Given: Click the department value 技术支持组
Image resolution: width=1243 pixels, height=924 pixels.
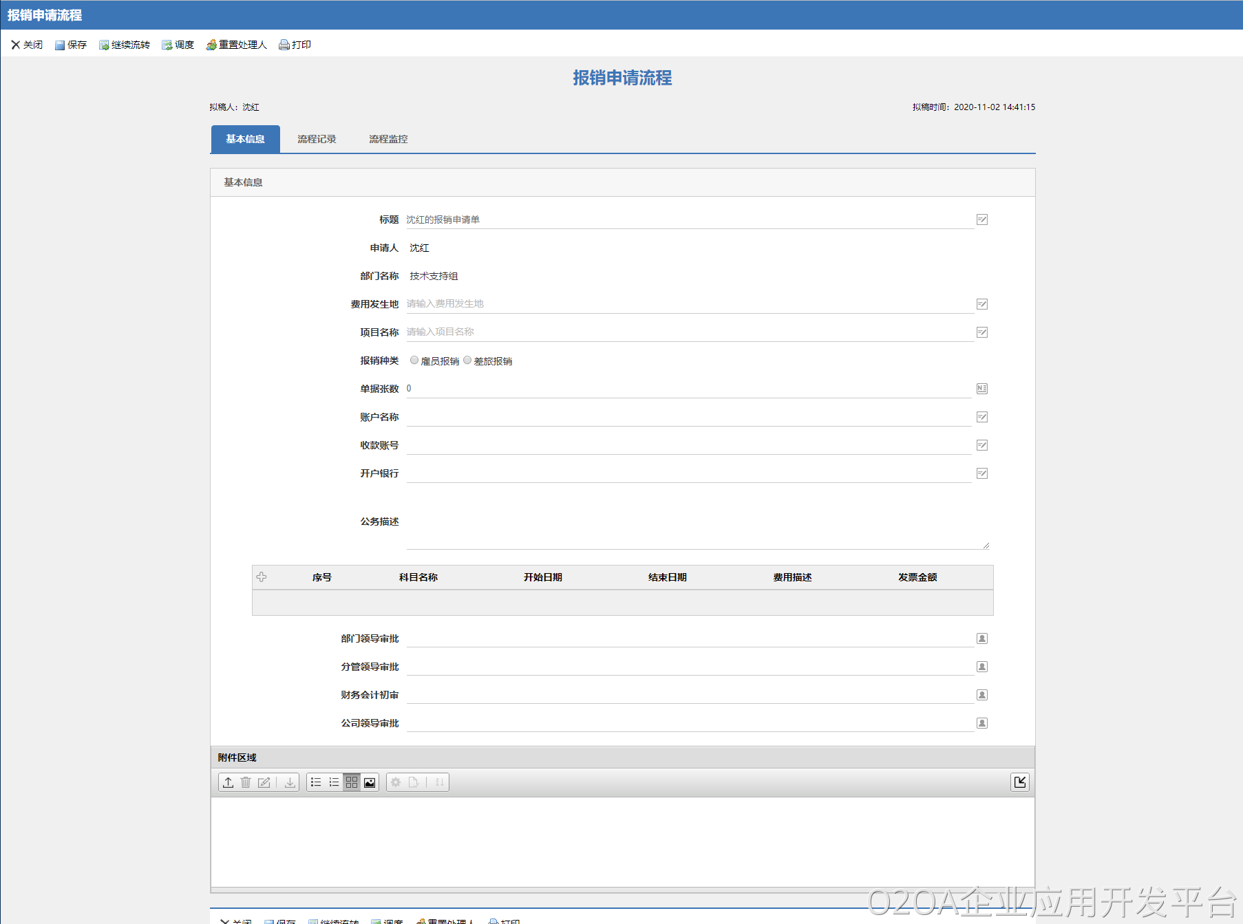Looking at the screenshot, I should pyautogui.click(x=434, y=276).
